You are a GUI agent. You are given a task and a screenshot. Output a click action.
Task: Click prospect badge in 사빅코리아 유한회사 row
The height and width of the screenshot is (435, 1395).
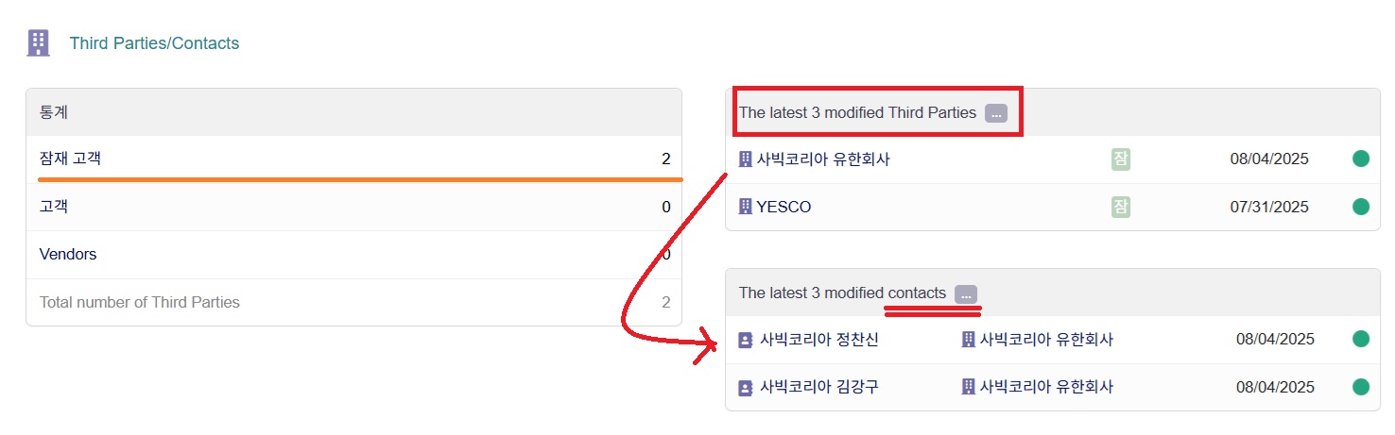click(1121, 159)
